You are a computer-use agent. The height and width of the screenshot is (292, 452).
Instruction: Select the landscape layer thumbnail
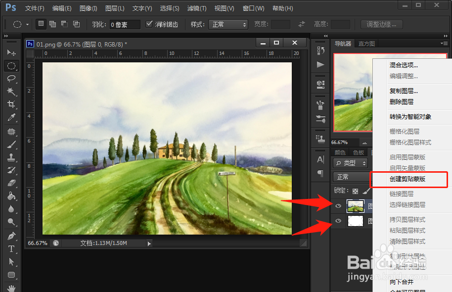[x=356, y=206]
